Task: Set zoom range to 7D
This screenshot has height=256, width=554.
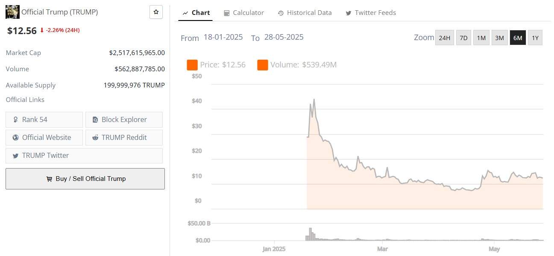Action: (463, 38)
